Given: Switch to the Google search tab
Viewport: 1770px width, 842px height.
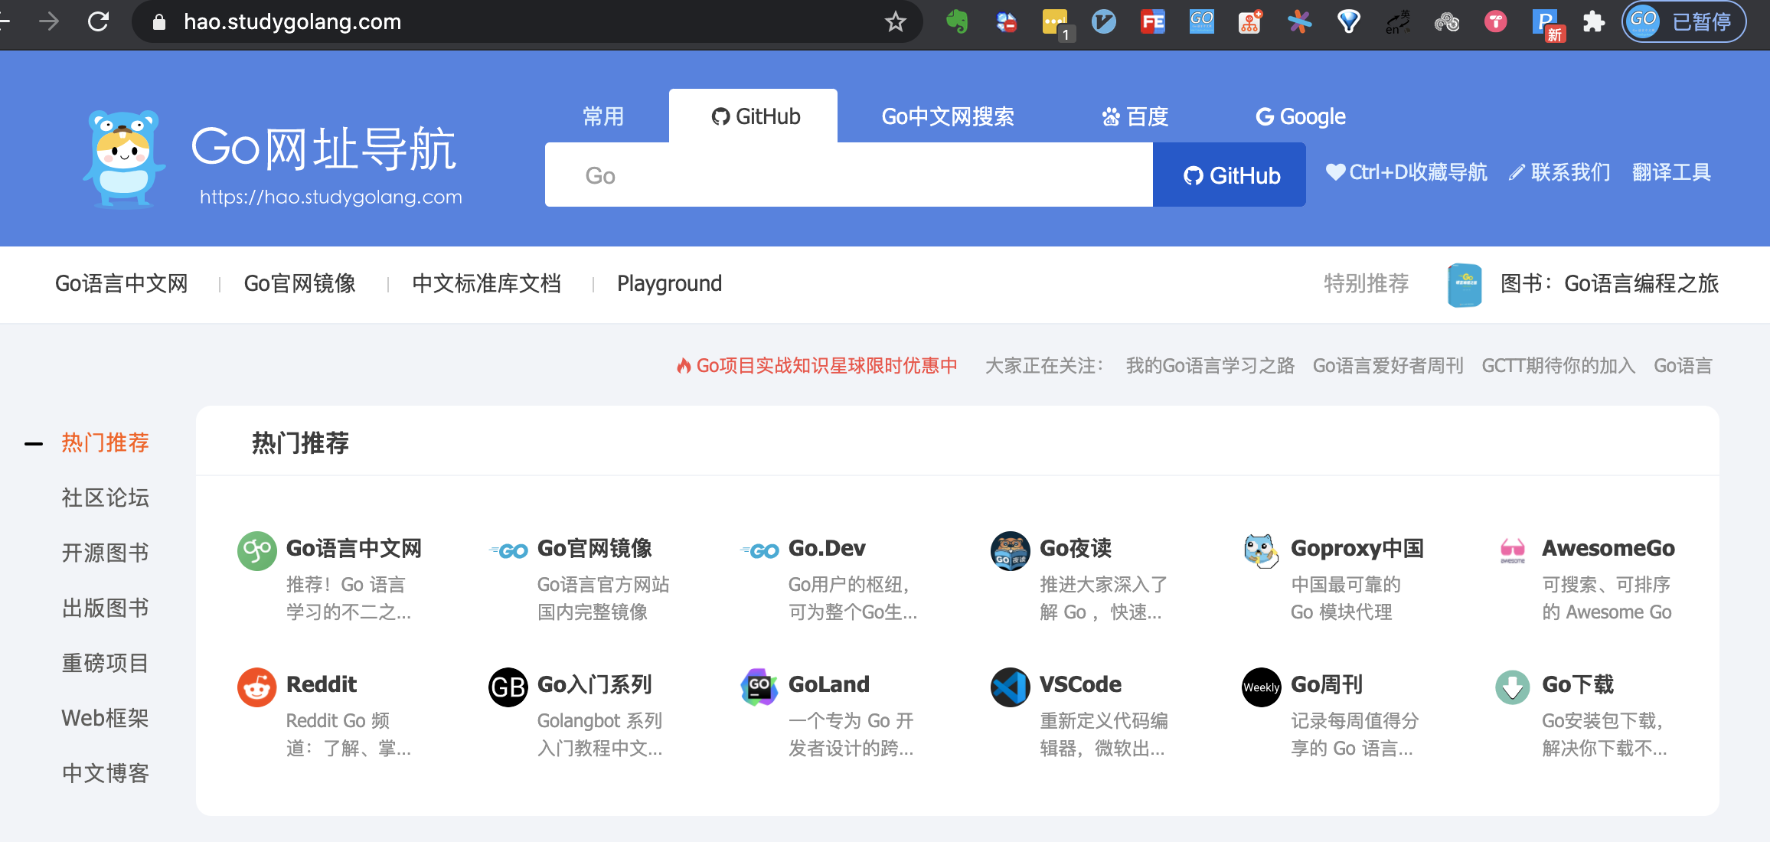Looking at the screenshot, I should [1300, 116].
